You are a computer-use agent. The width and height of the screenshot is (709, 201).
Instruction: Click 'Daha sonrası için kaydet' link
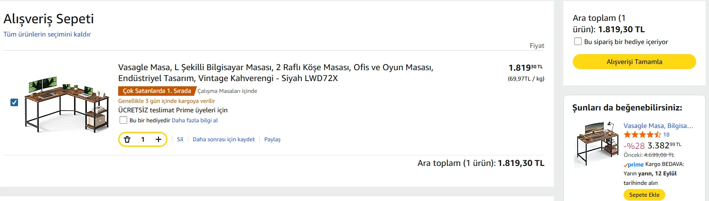[x=224, y=139]
